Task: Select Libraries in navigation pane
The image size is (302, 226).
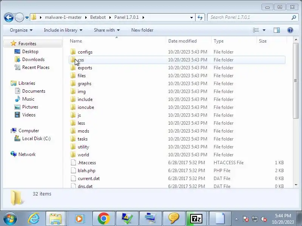Action: [27, 83]
